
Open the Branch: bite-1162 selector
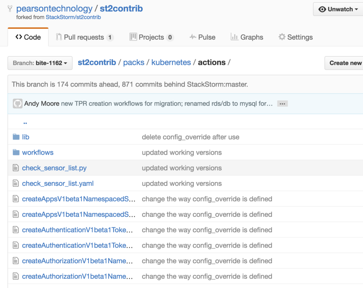40,63
